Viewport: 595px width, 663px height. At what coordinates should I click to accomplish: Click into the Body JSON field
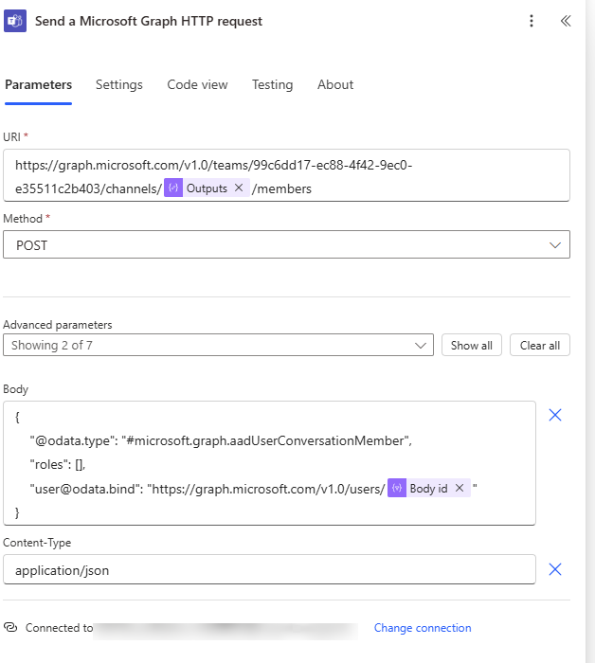tap(269, 463)
